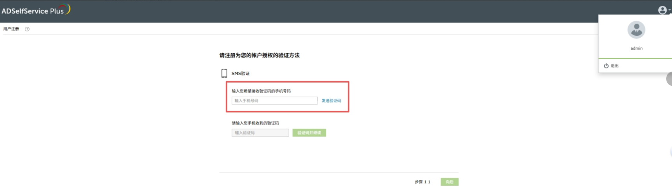Focus the 输入验证码 verification code field

(x=260, y=133)
